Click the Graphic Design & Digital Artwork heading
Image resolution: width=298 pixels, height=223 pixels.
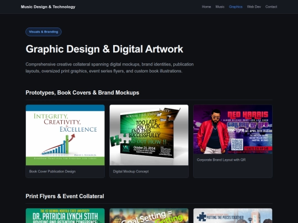(x=104, y=49)
